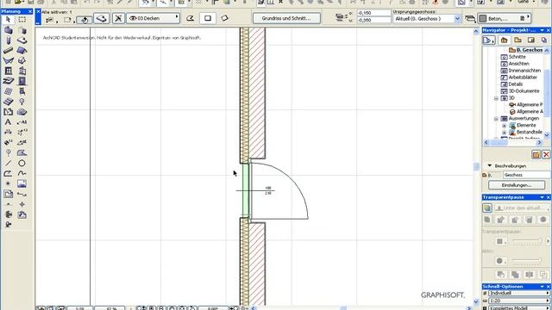Viewport: 552px width, 310px height.
Task: Open Schnitte in Navigator
Action: pos(517,57)
